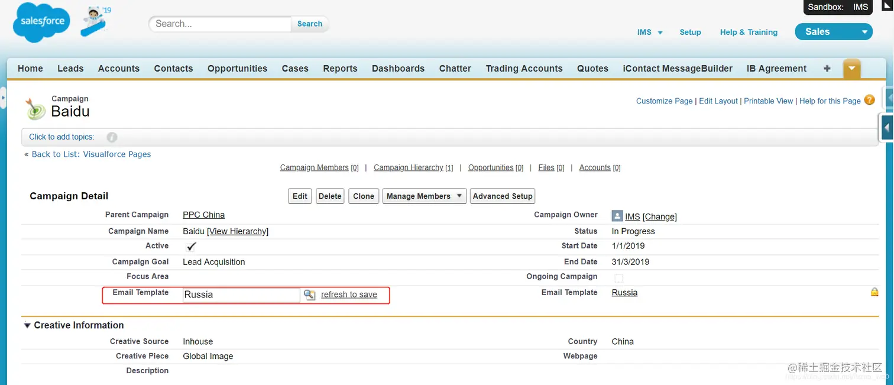Click the Edit button
Screen dimensions: 894x385
point(300,196)
